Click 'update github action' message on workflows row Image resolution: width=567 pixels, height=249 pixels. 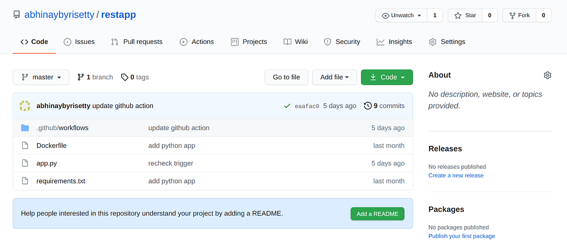179,128
